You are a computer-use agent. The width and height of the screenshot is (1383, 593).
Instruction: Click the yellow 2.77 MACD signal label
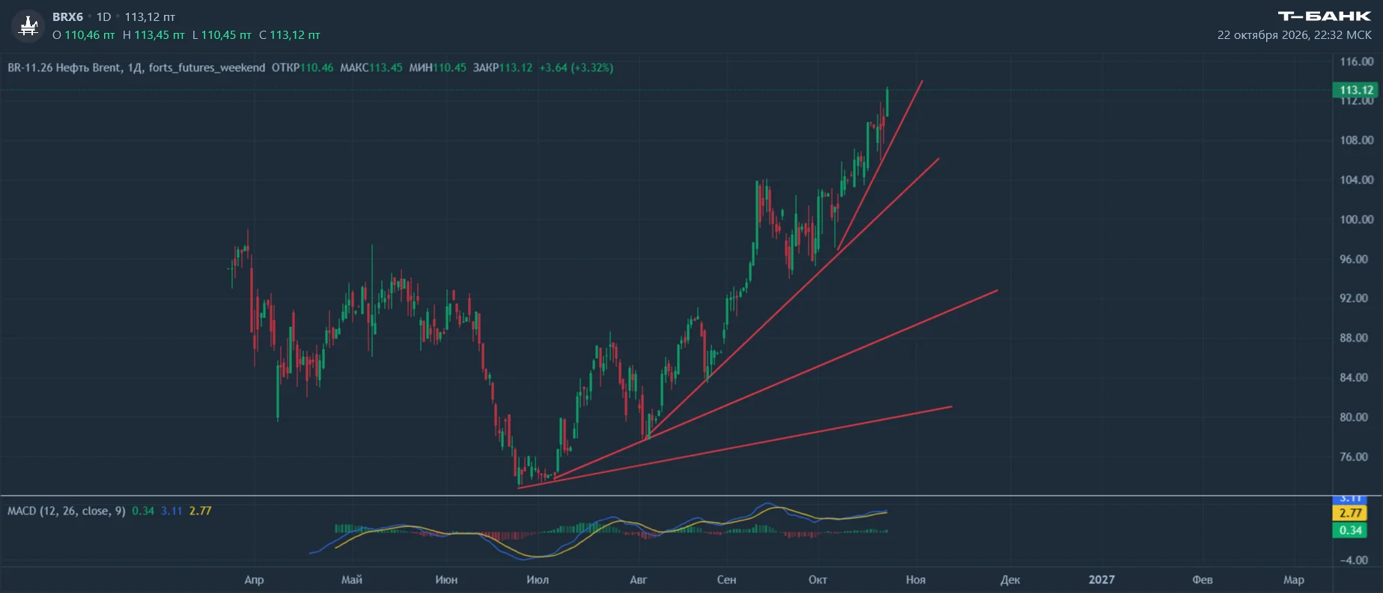pyautogui.click(x=1350, y=513)
